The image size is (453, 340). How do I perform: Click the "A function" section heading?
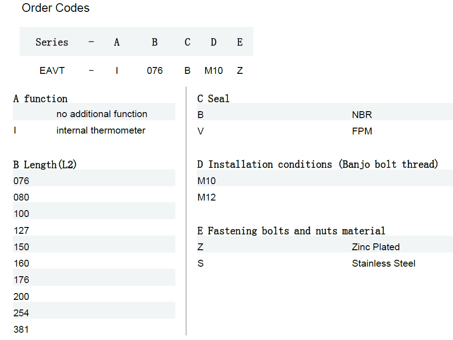40,98
